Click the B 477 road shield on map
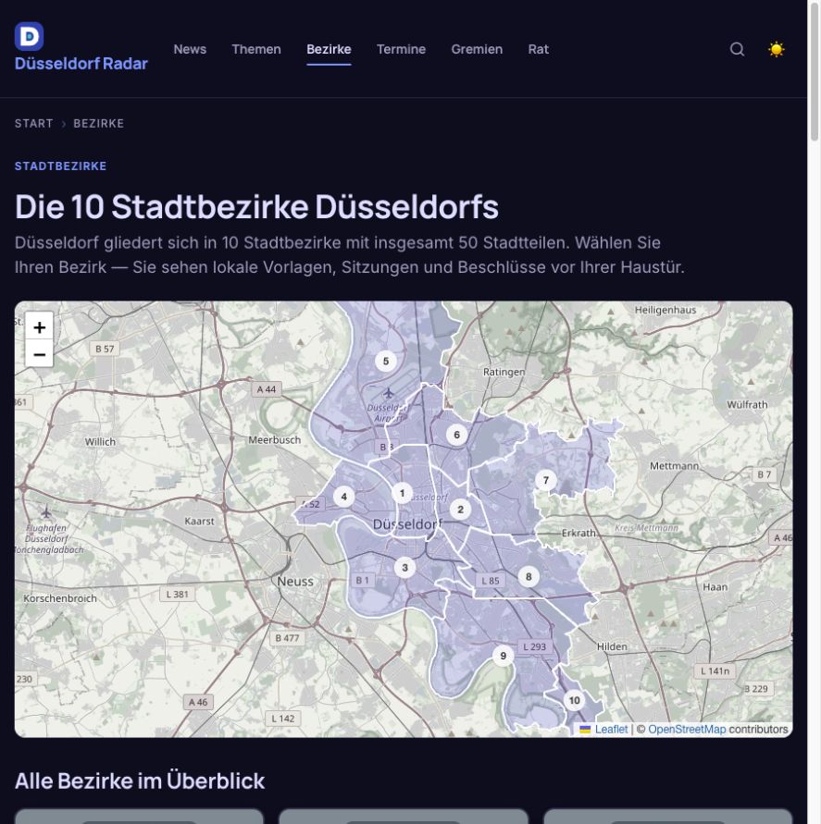821x824 pixels. [x=287, y=638]
